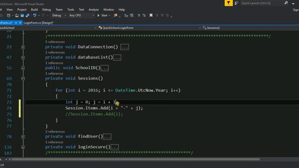Viewport: 299px width, 168px height.
Task: Save the current file with the disk icon
Action: pyautogui.click(x=22, y=15)
